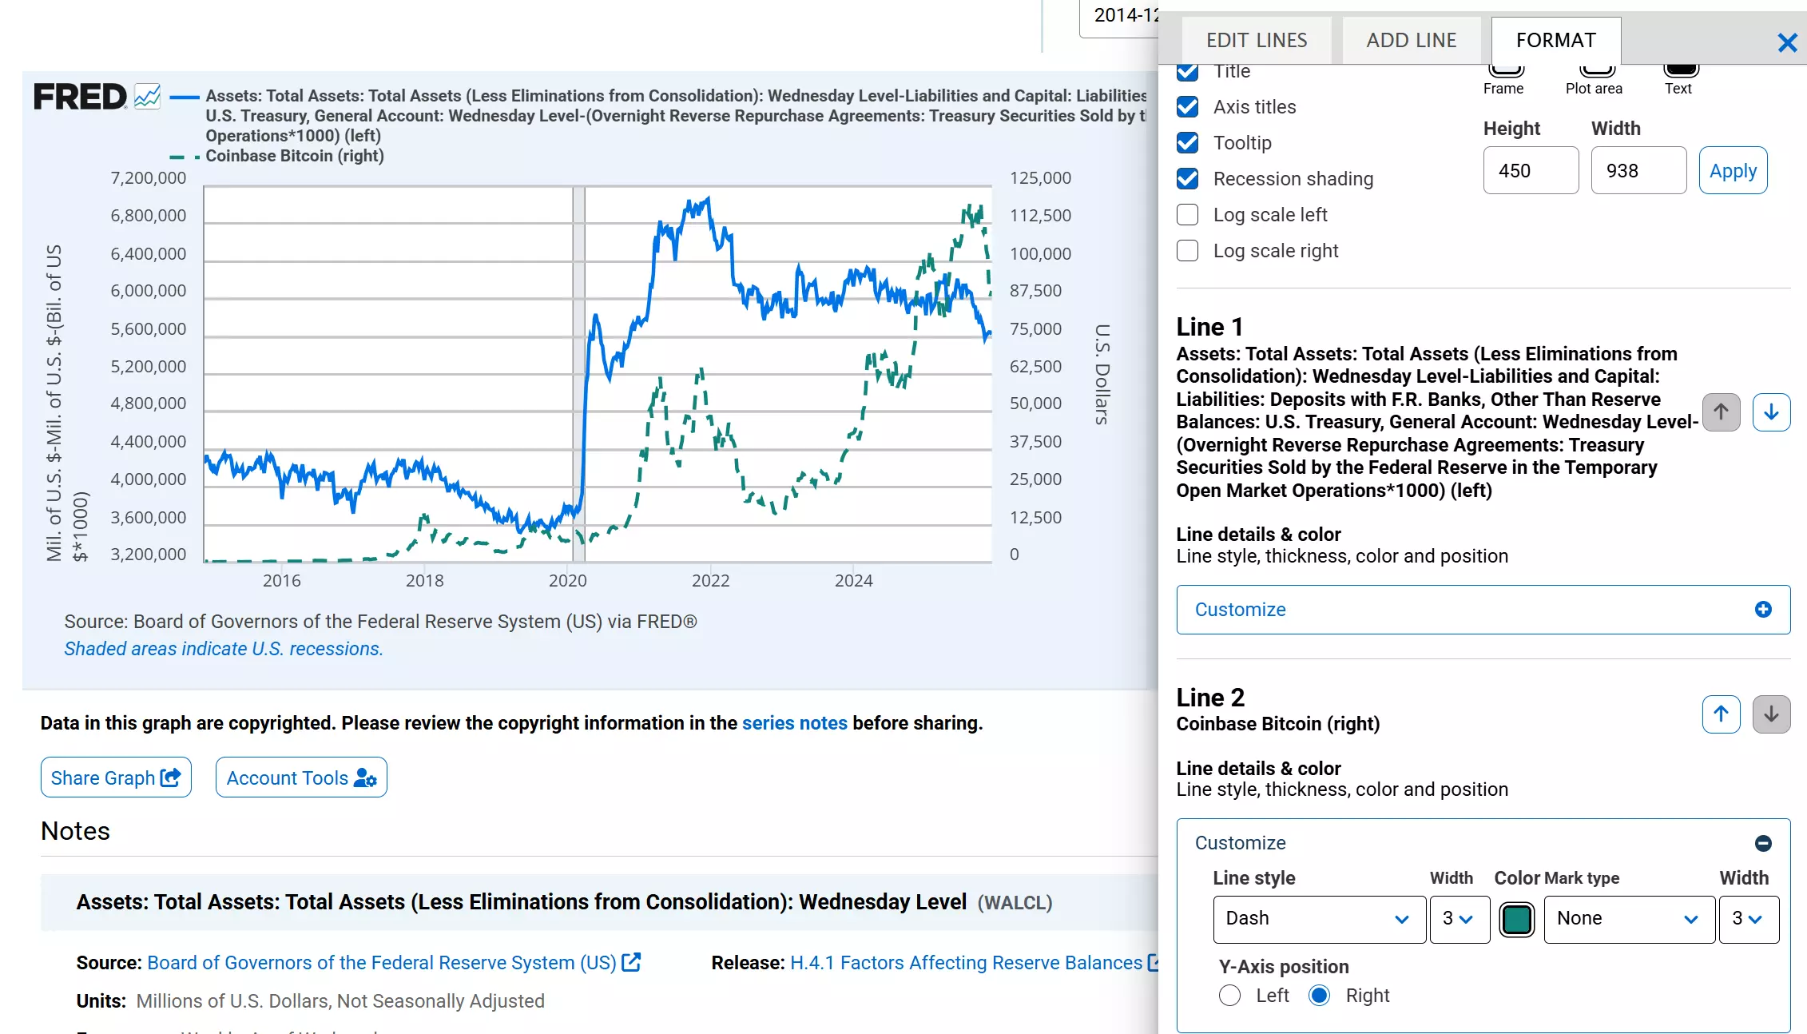Select Left Y-Axis position
Screen dimensions: 1807x1034
pos(1230,996)
